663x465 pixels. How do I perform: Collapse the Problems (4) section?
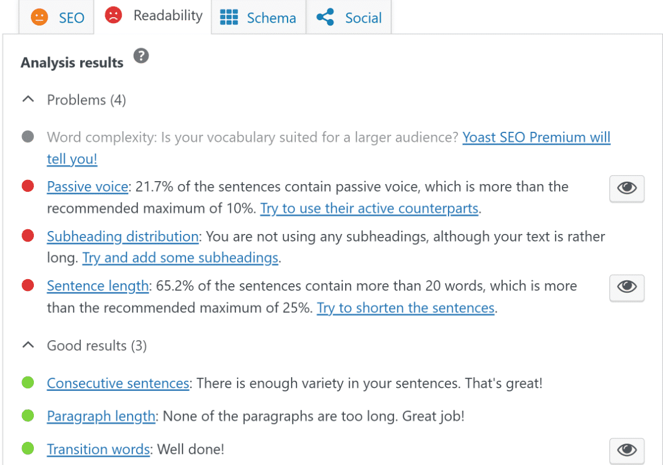point(28,100)
